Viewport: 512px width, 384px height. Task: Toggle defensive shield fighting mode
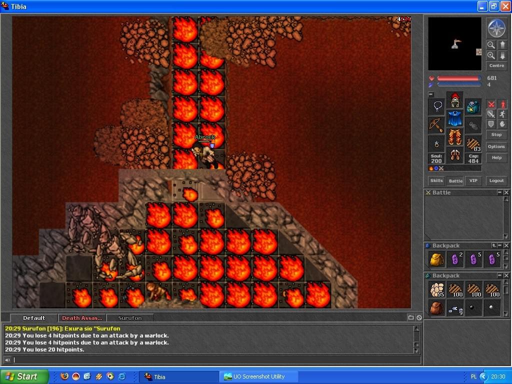coord(491,124)
